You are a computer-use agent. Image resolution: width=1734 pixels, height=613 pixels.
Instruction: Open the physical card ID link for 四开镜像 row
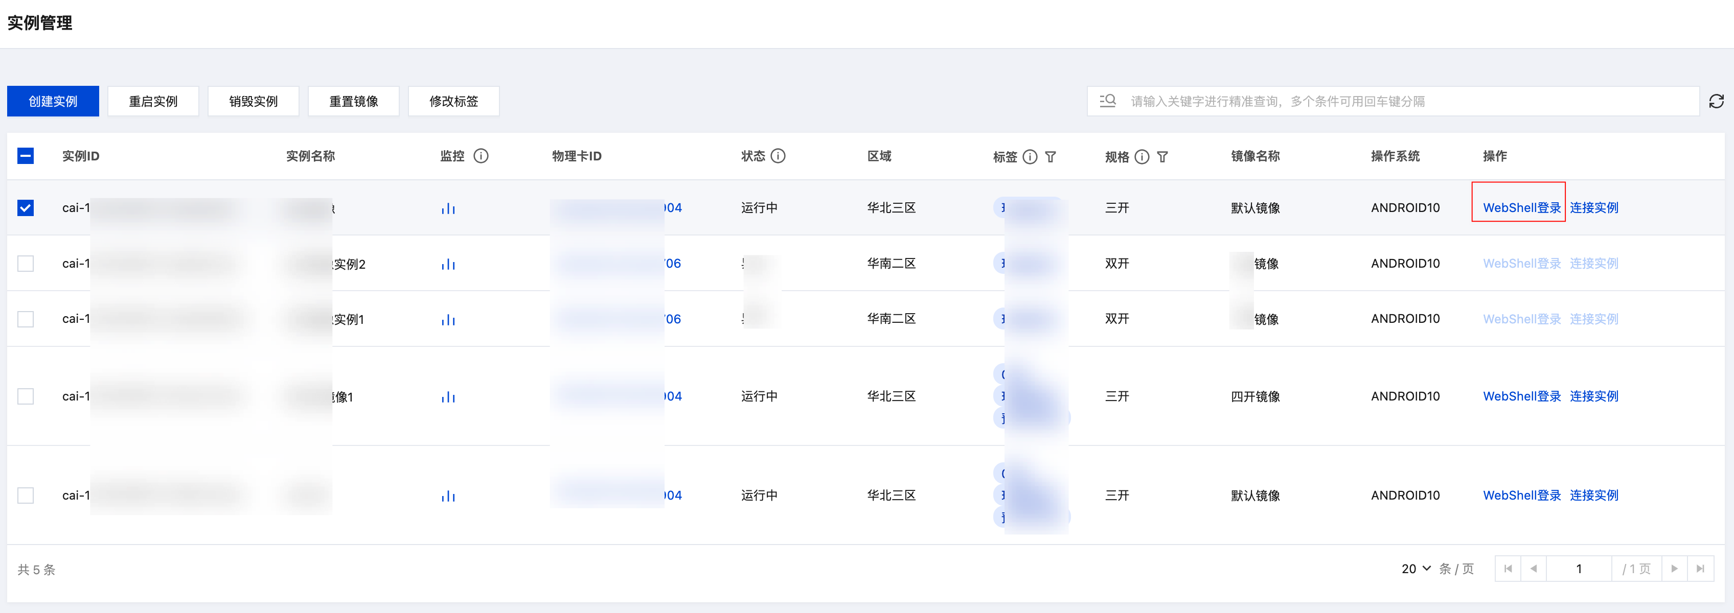(617, 396)
